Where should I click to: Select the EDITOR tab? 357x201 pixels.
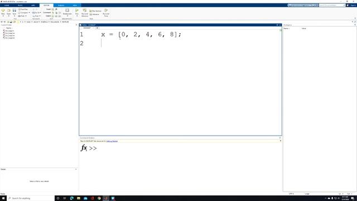[x=46, y=5]
